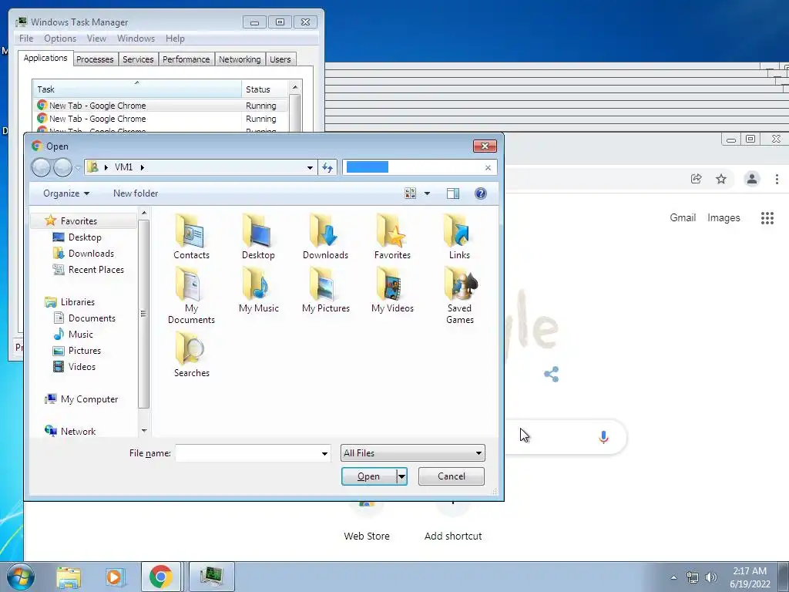Cancel the Open dialog
Viewport: 789px width, 592px height.
click(x=452, y=476)
